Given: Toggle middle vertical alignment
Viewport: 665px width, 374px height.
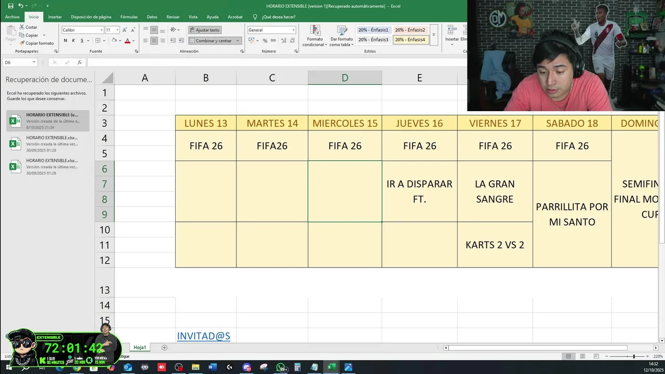Looking at the screenshot, I should pos(154,30).
